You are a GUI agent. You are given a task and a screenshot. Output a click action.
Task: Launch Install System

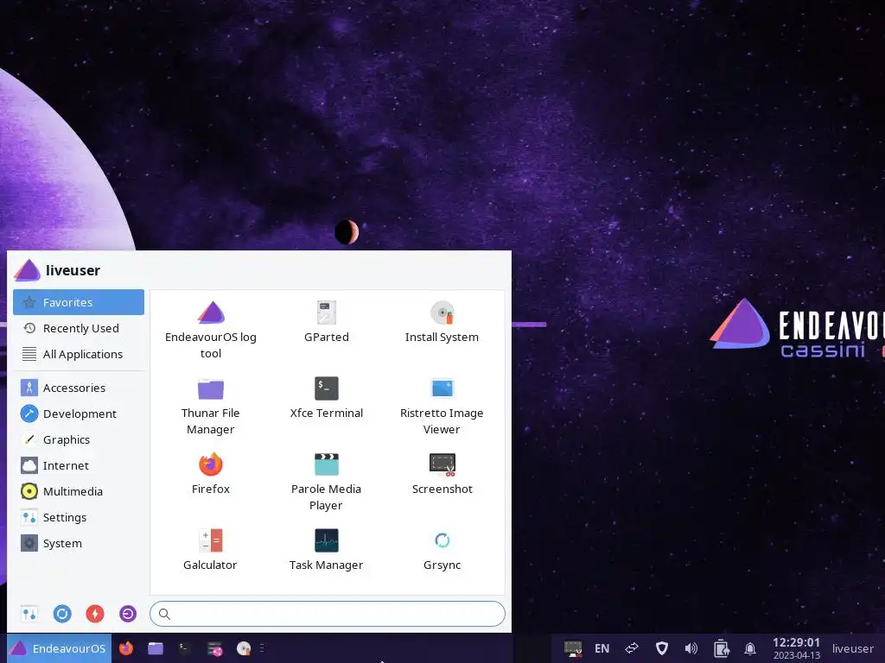[x=442, y=321]
